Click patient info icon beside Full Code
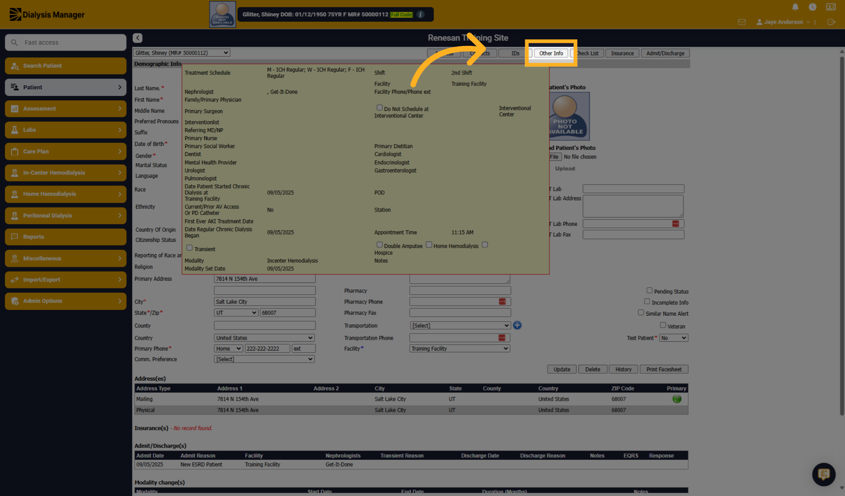Screen dimensions: 845x496 point(421,14)
